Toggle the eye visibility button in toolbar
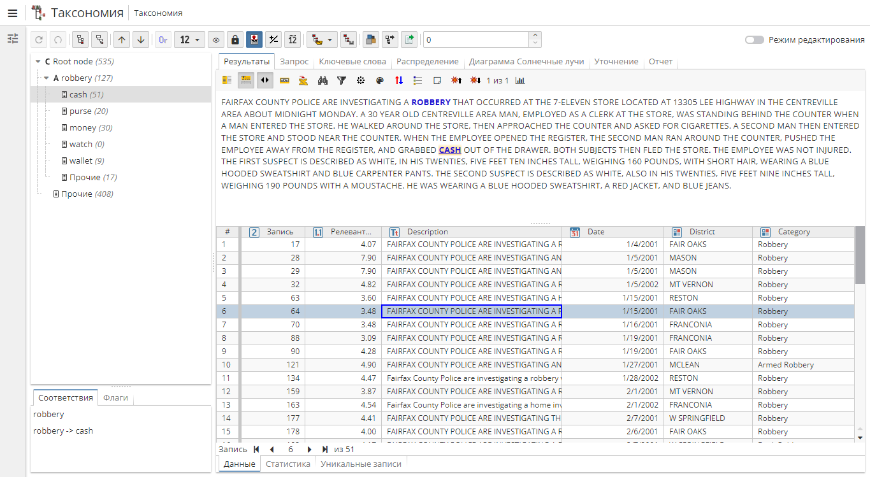 pyautogui.click(x=216, y=40)
